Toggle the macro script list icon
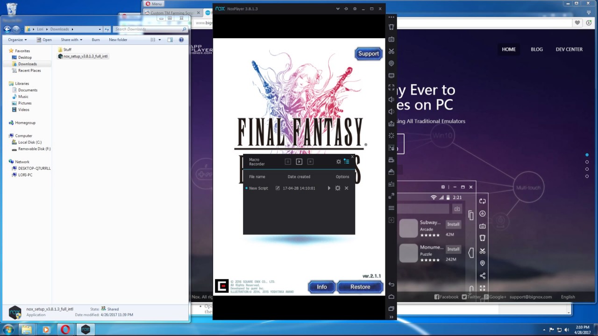Viewport: 598px width, 336px height. tap(347, 161)
